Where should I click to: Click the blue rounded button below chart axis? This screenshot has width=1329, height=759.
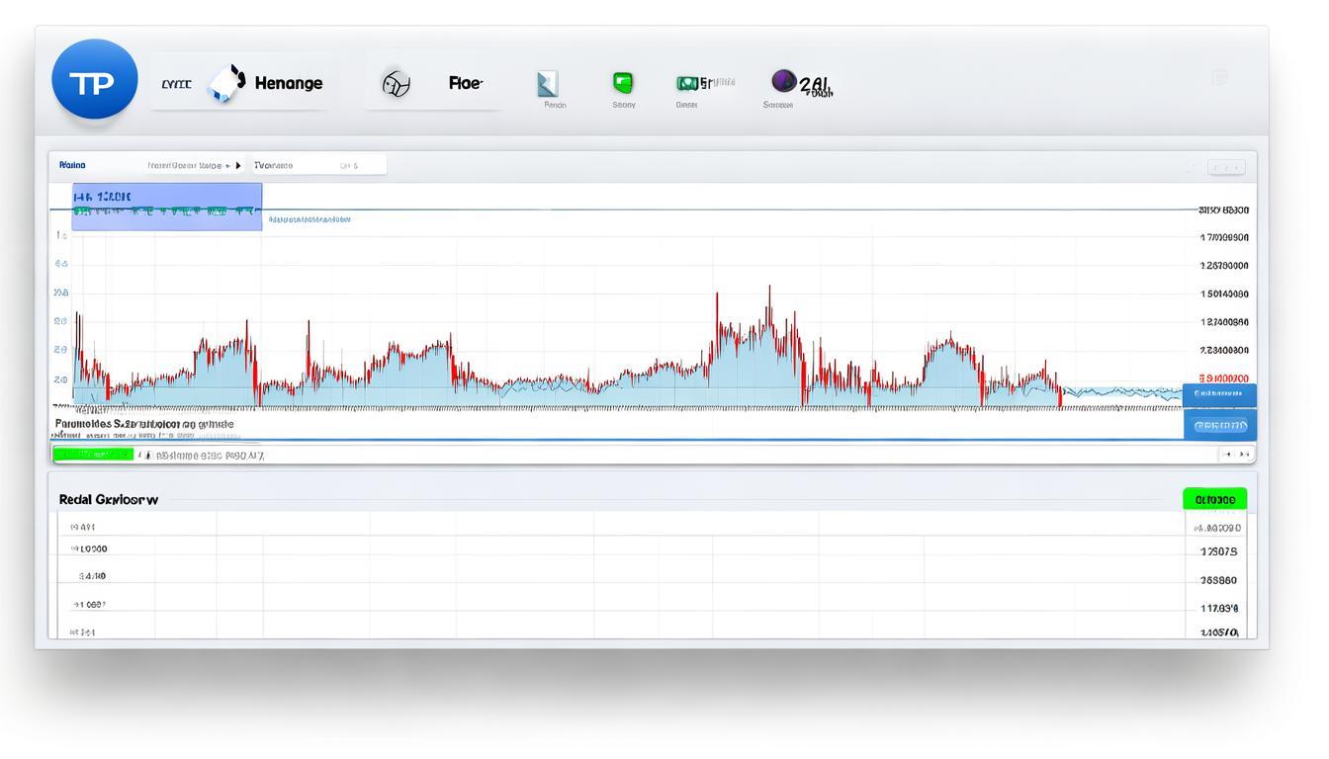pos(1220,426)
